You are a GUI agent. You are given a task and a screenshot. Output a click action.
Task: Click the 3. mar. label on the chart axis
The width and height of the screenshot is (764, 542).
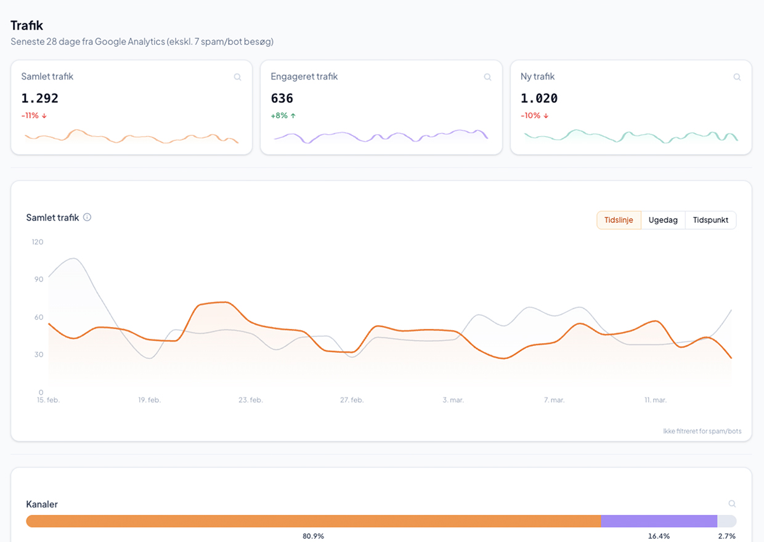click(453, 400)
